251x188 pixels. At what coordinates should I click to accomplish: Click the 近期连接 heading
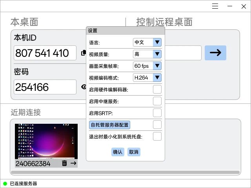pos(26,112)
